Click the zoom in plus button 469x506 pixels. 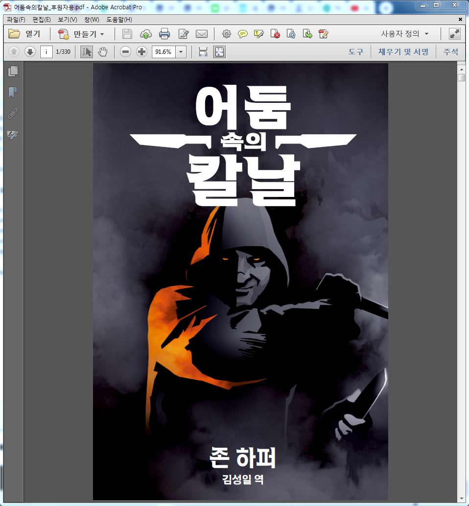coord(141,52)
